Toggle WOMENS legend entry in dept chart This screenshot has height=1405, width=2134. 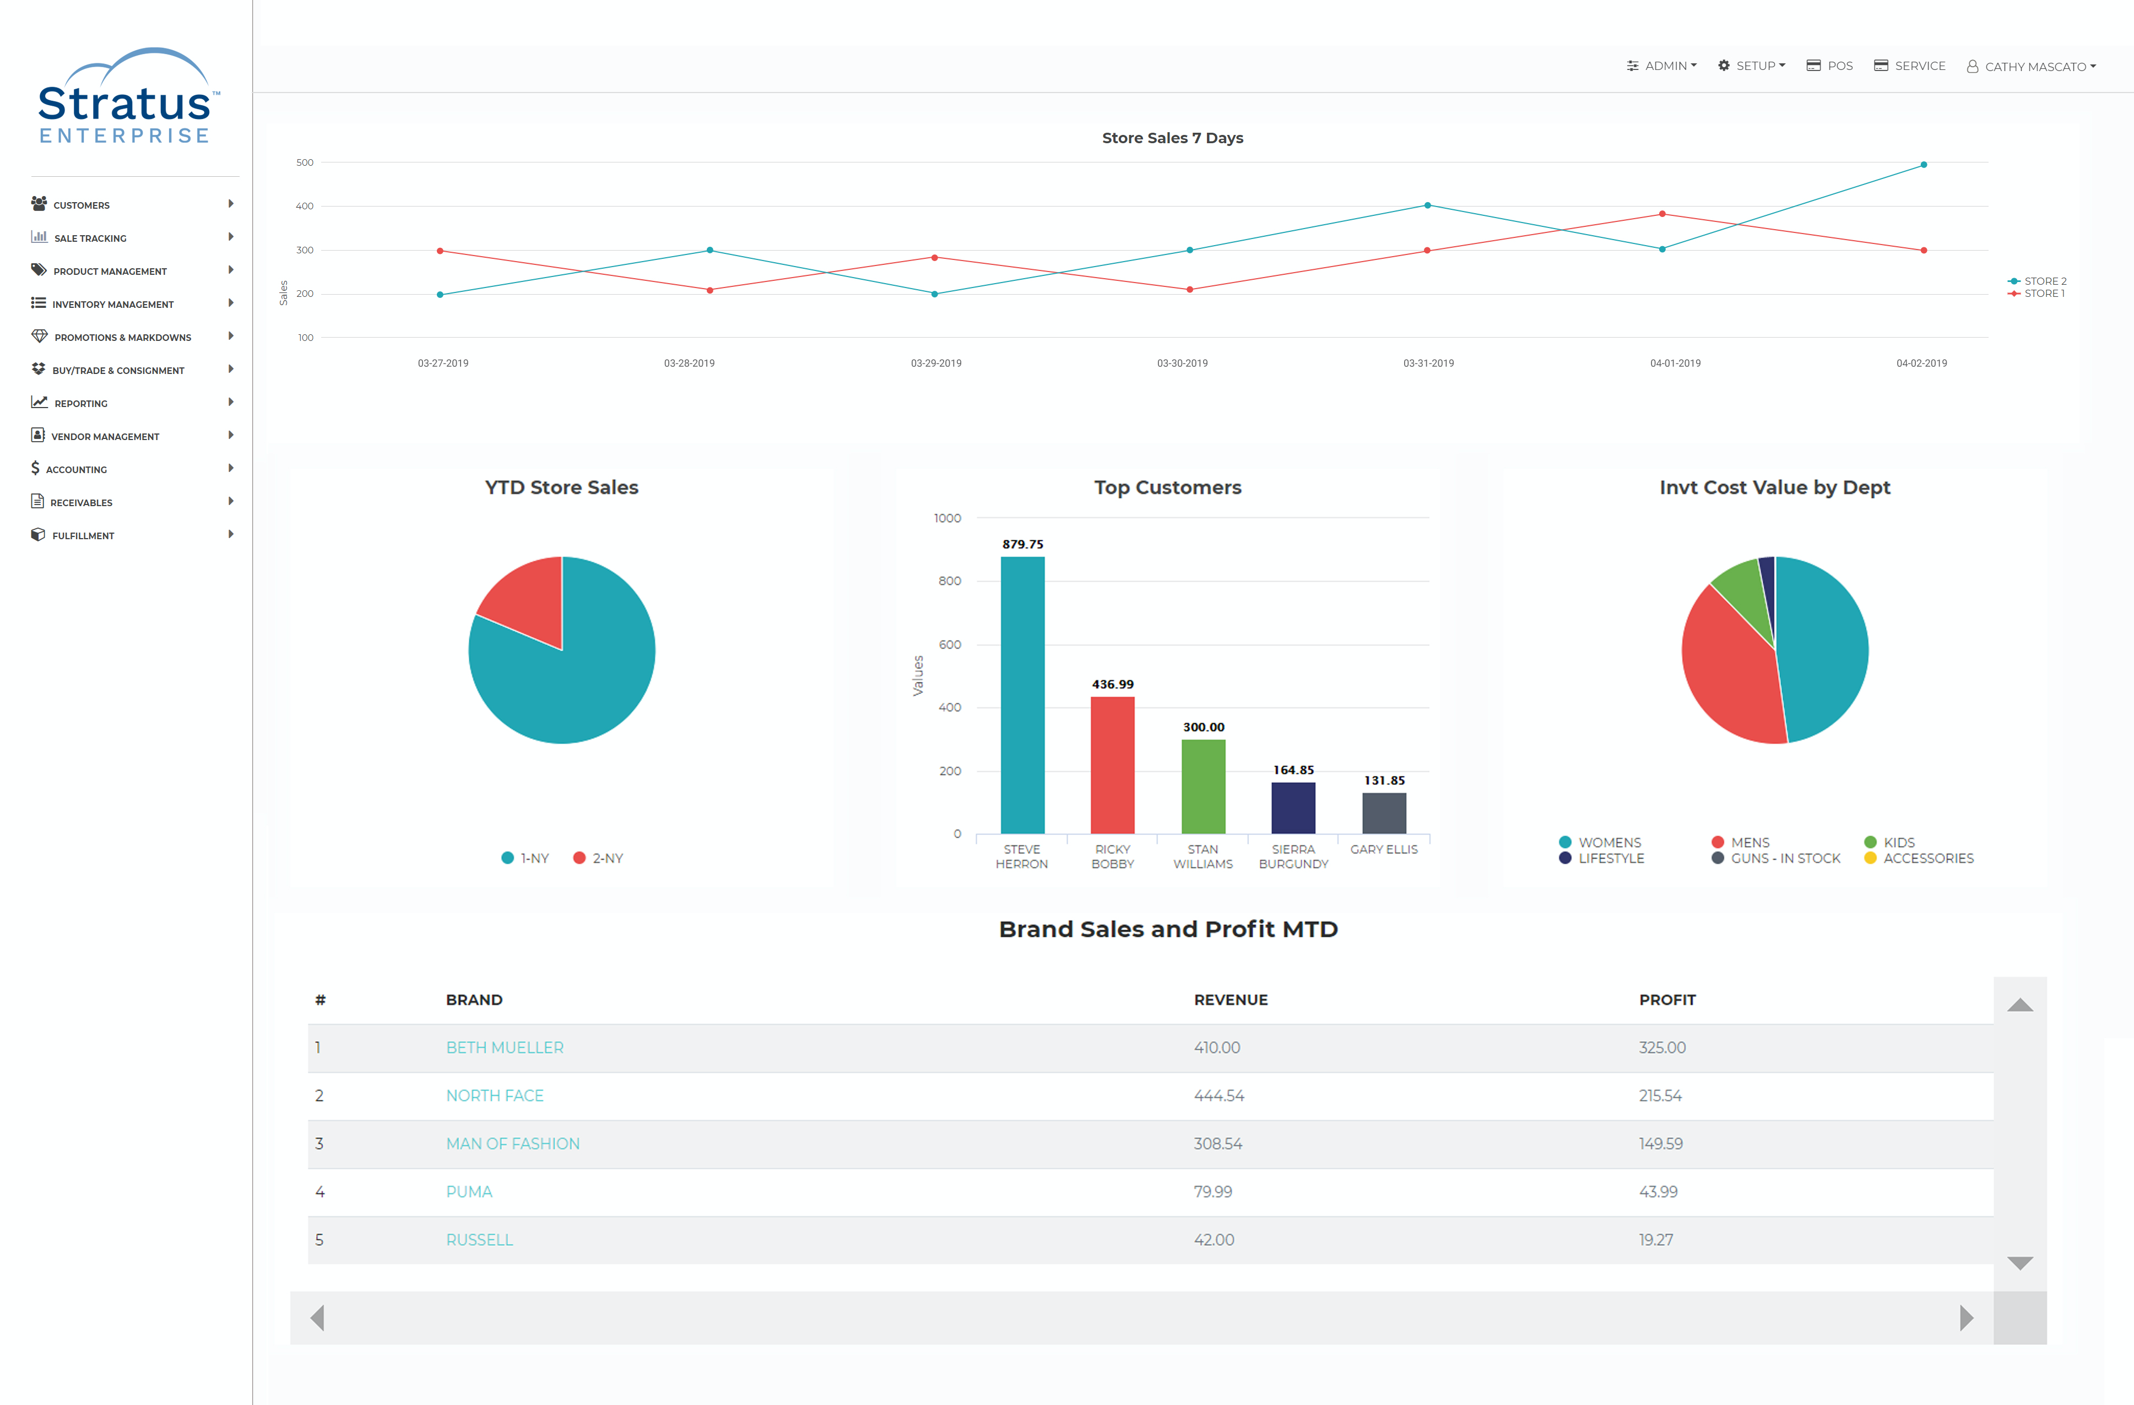(1608, 842)
